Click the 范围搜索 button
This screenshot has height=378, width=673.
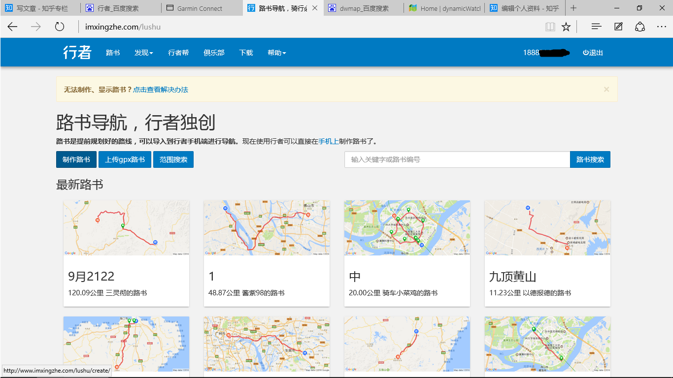(x=173, y=159)
